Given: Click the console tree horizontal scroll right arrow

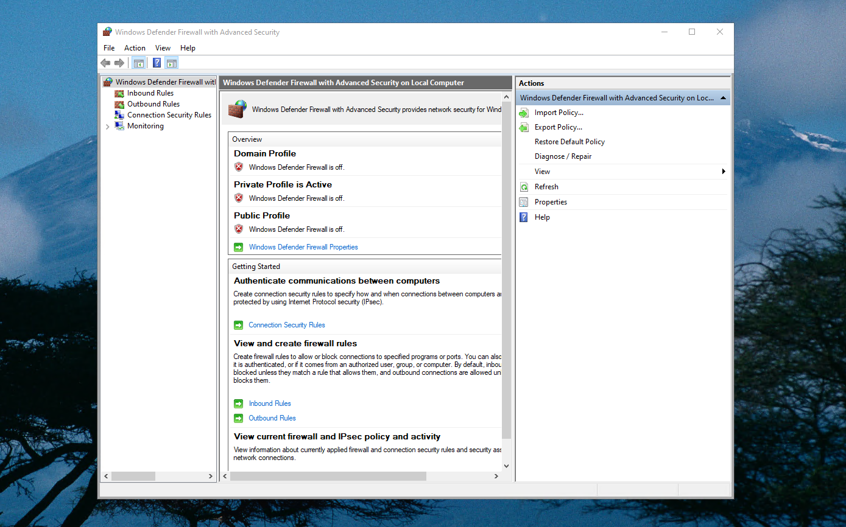Looking at the screenshot, I should coord(211,476).
